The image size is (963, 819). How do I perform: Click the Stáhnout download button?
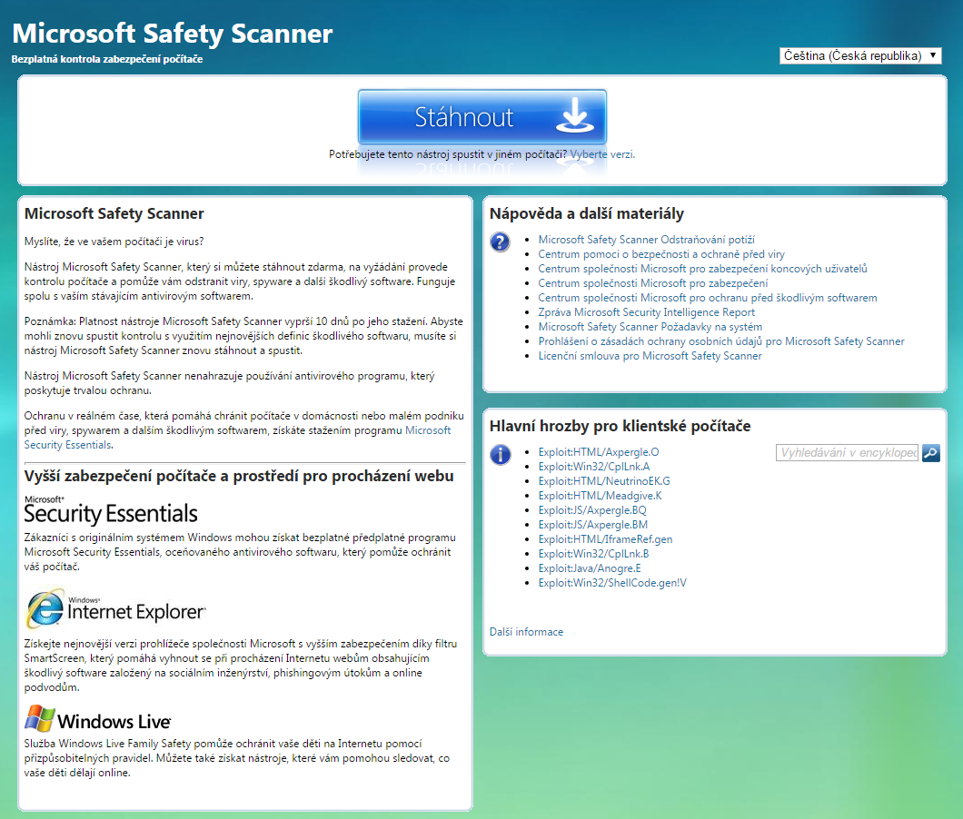[x=482, y=116]
